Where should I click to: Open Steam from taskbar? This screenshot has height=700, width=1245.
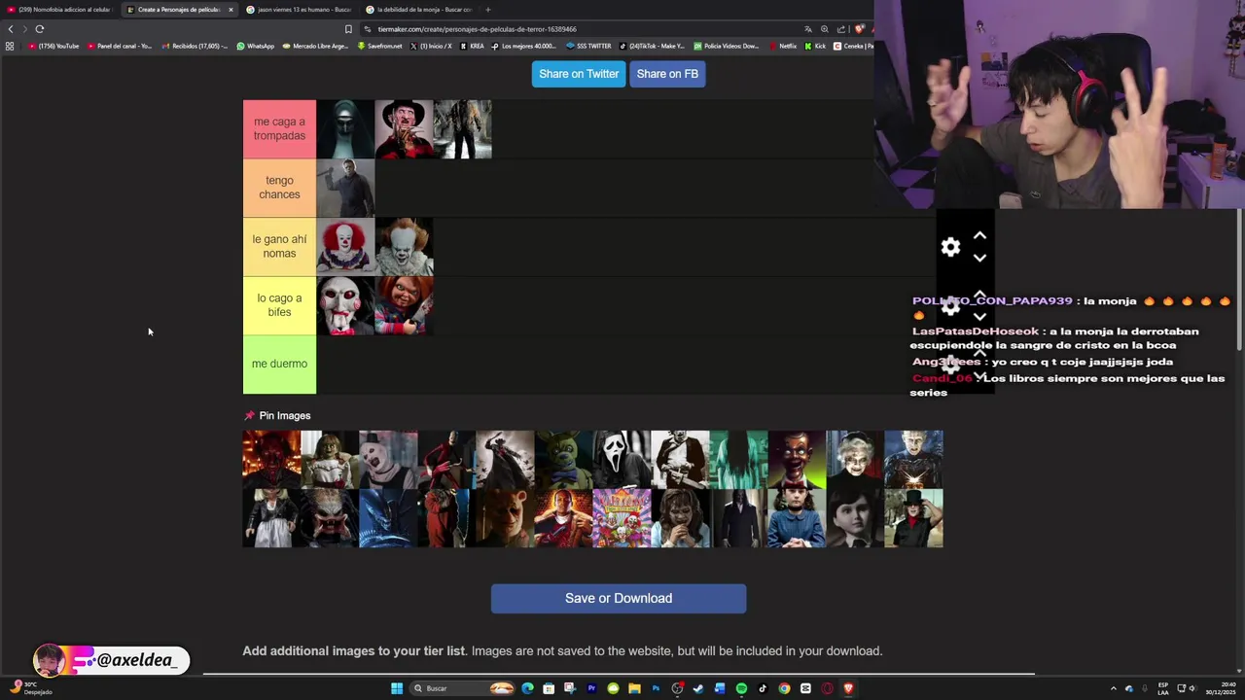(x=698, y=688)
